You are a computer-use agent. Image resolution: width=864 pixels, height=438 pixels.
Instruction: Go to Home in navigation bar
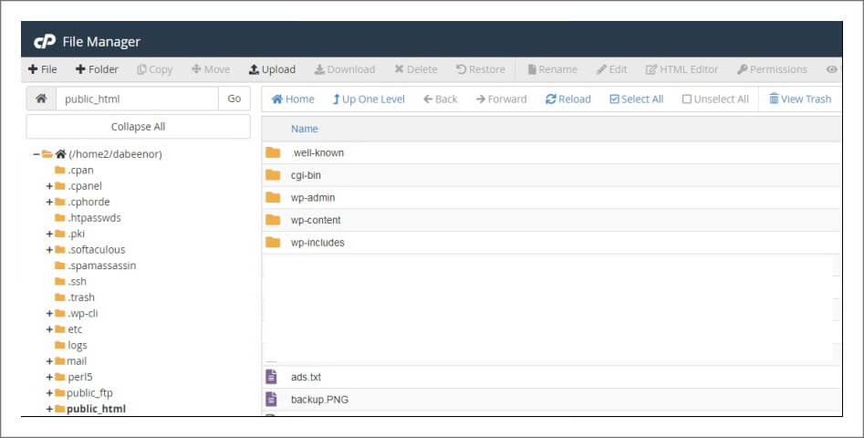(293, 99)
